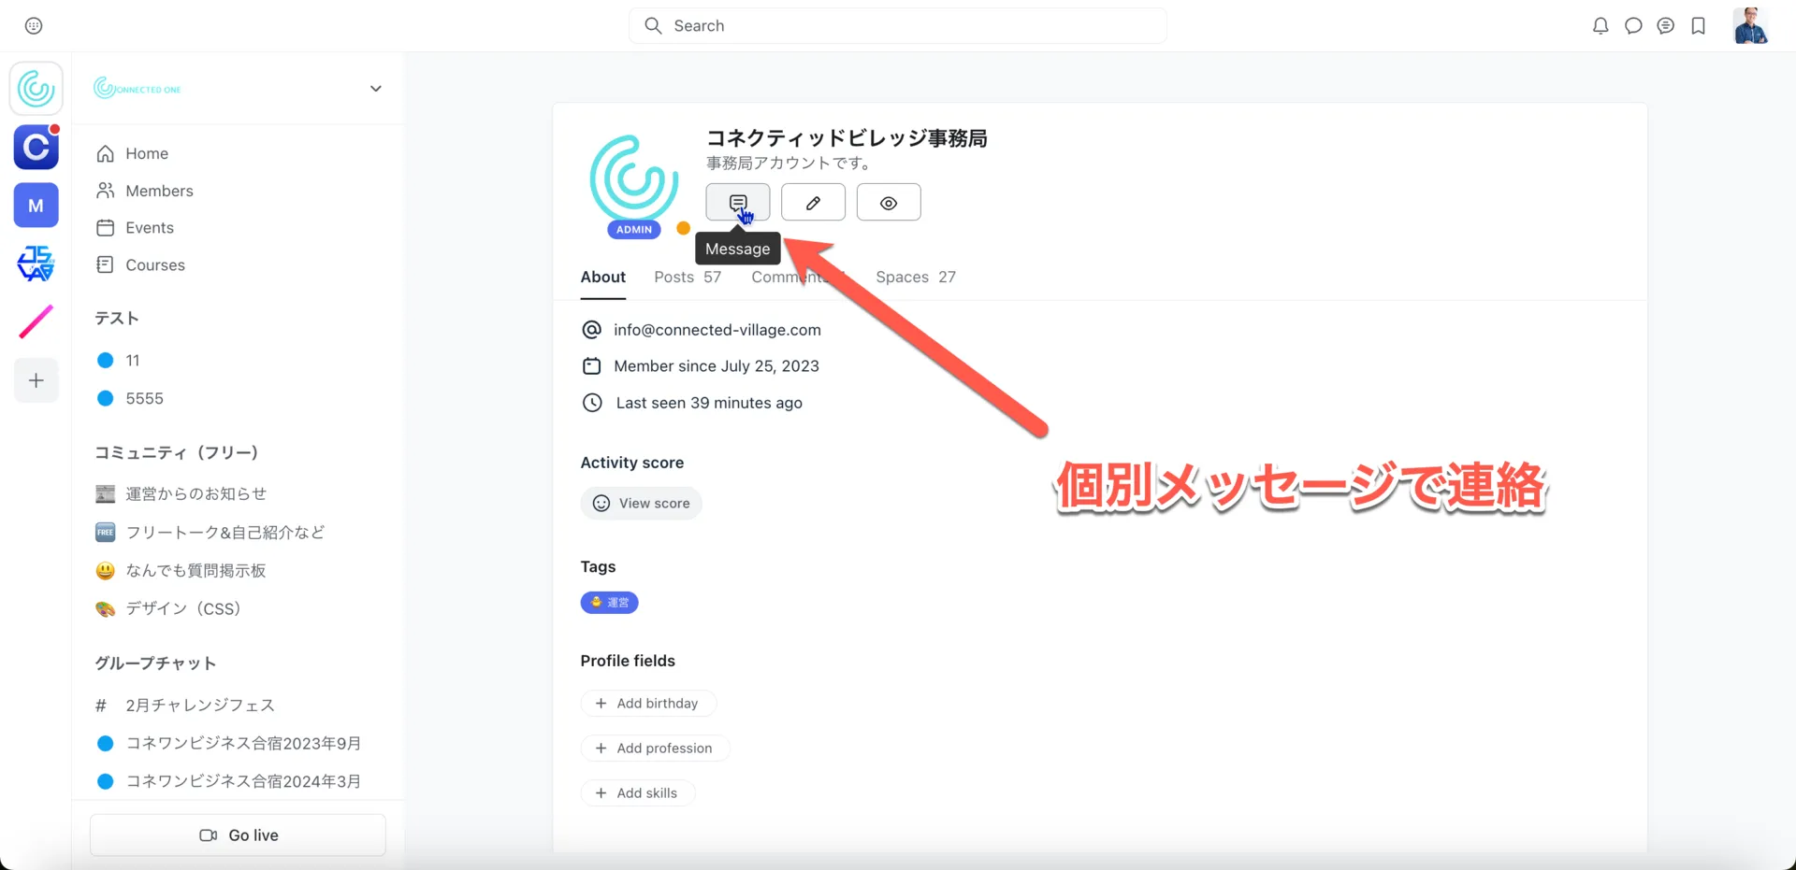
Task: Open the user avatar at top right
Action: point(1750,26)
